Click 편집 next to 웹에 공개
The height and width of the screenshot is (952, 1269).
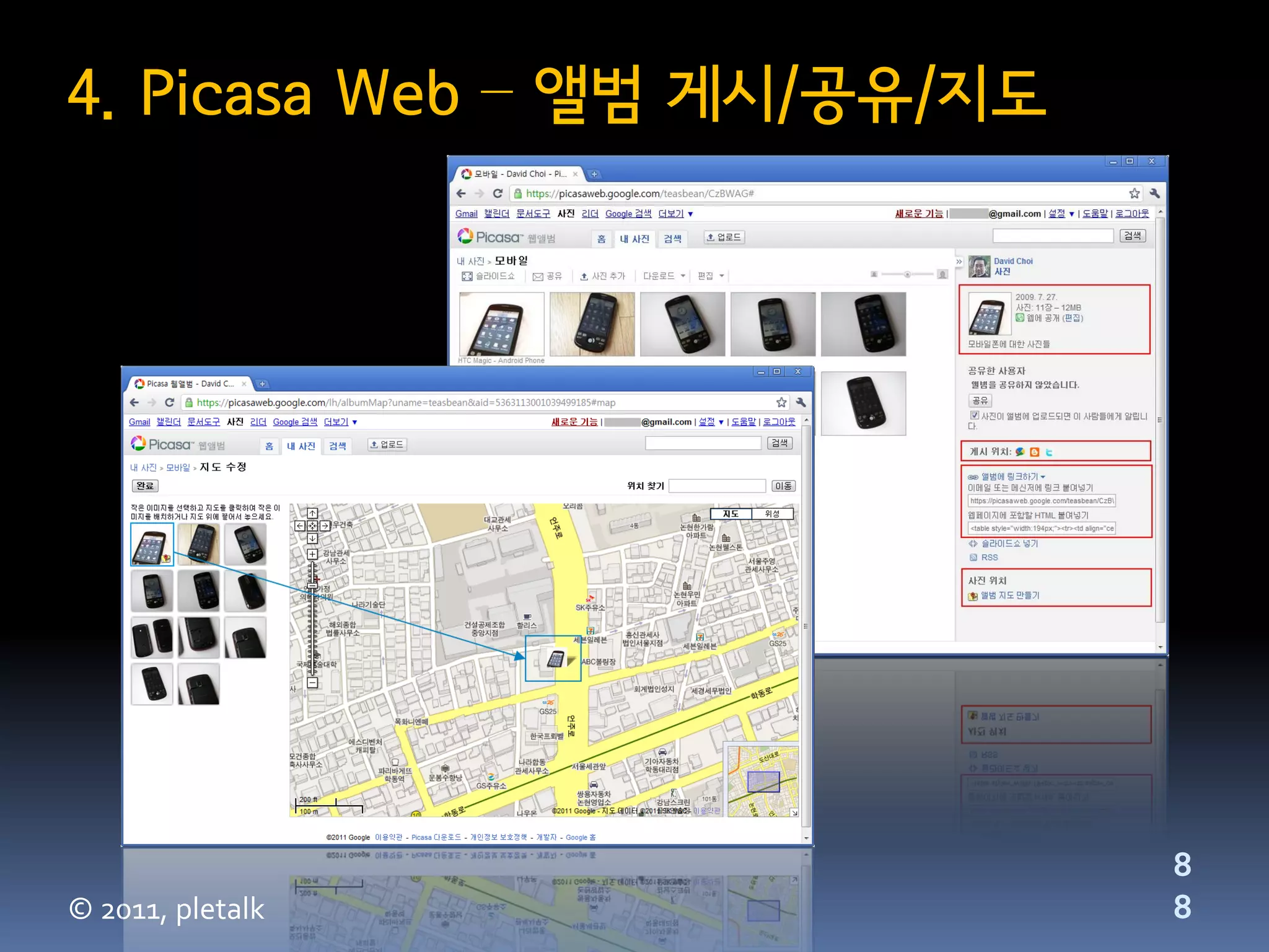(x=1073, y=318)
